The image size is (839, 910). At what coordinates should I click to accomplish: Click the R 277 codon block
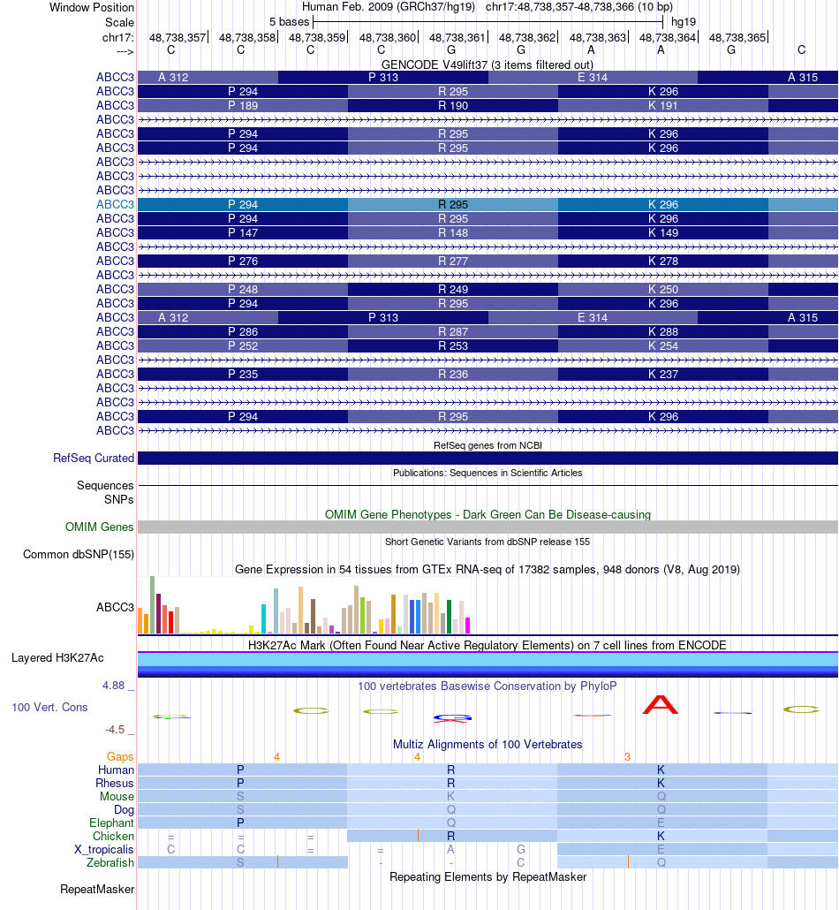(452, 262)
